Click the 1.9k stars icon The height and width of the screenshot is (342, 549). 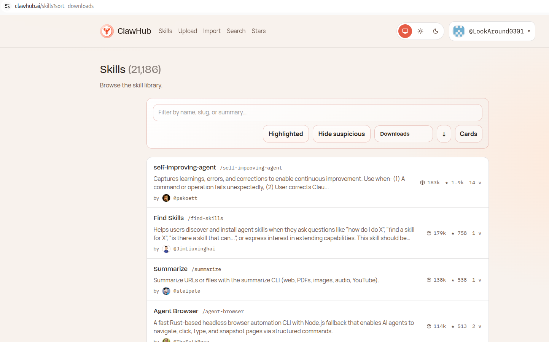[447, 183]
